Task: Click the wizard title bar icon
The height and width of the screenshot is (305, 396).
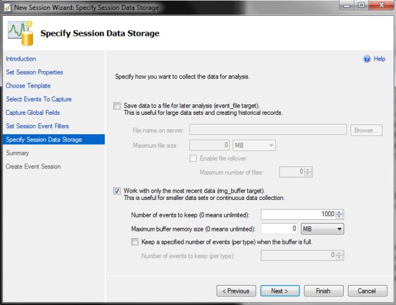Action: [7, 7]
